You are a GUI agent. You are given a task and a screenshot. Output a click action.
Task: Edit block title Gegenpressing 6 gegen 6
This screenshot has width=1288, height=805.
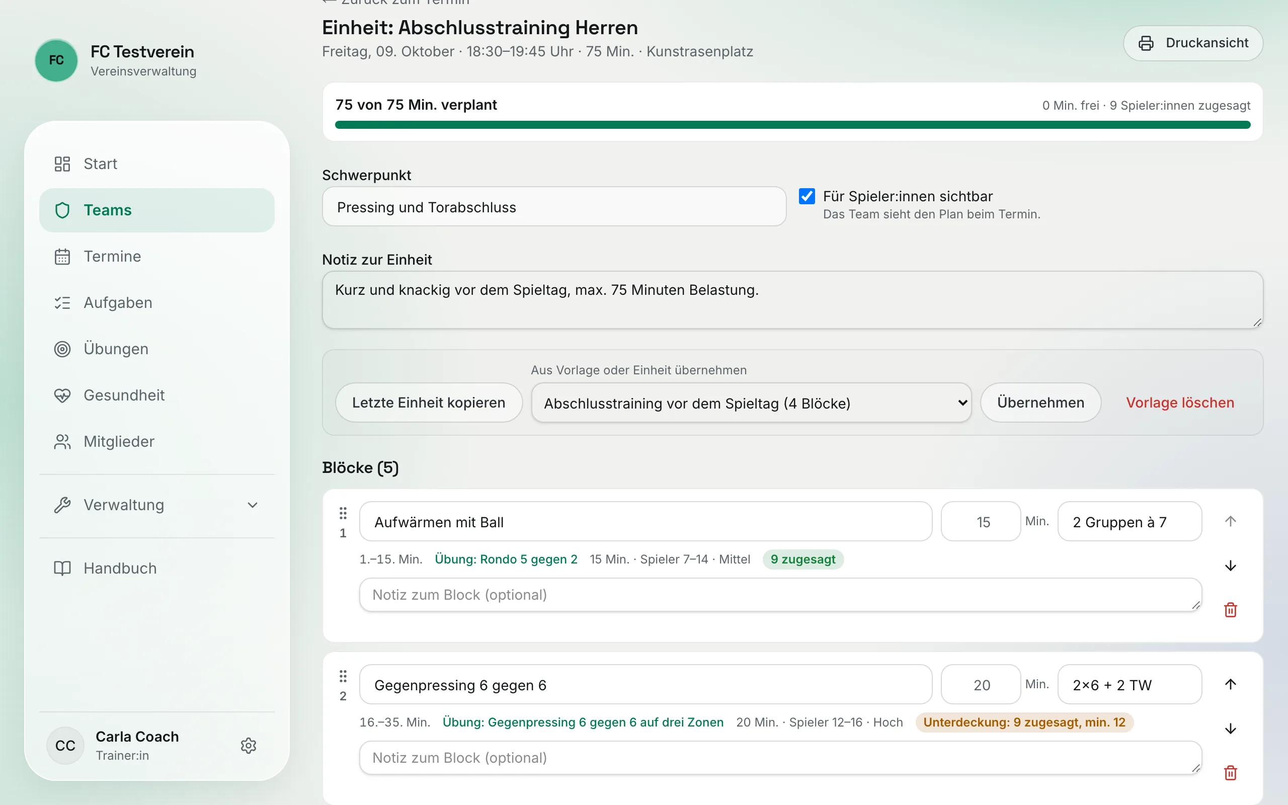[646, 684]
